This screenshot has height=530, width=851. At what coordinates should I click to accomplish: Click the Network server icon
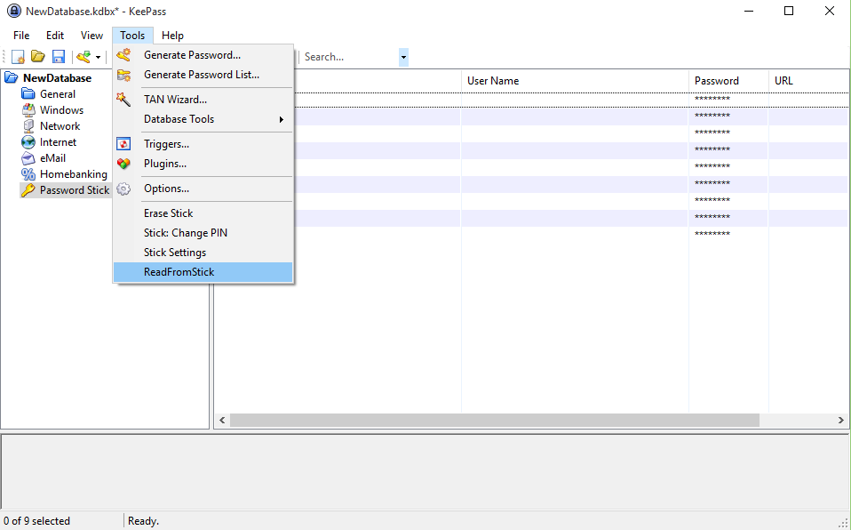(28, 126)
